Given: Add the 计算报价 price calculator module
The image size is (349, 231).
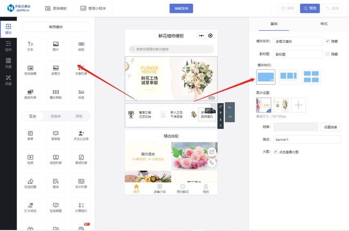Looking at the screenshot, I should pos(81,207).
